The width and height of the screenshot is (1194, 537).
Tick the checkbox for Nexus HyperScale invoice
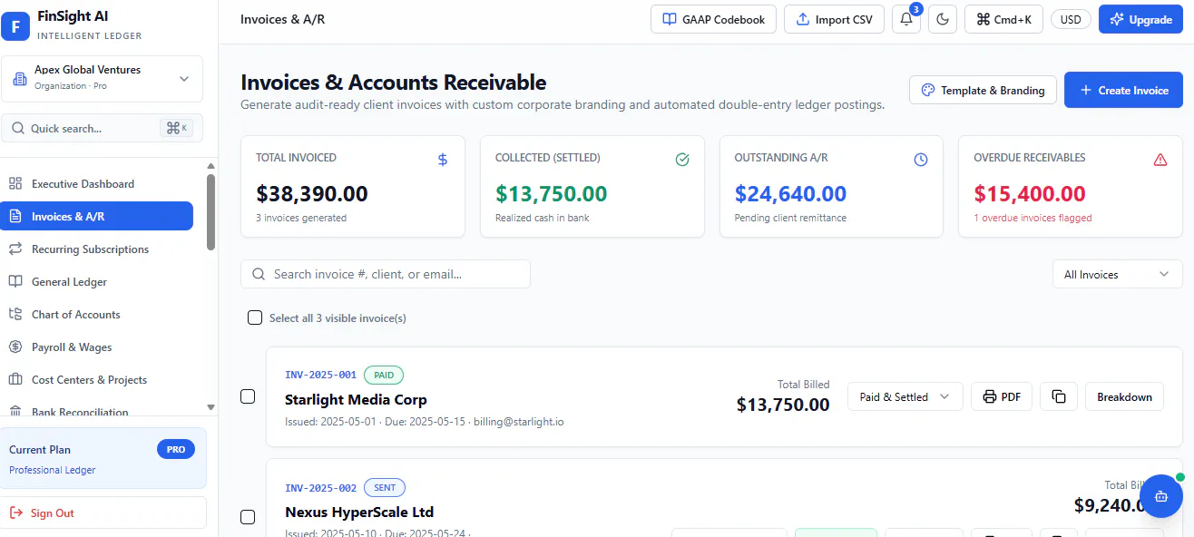pos(248,517)
